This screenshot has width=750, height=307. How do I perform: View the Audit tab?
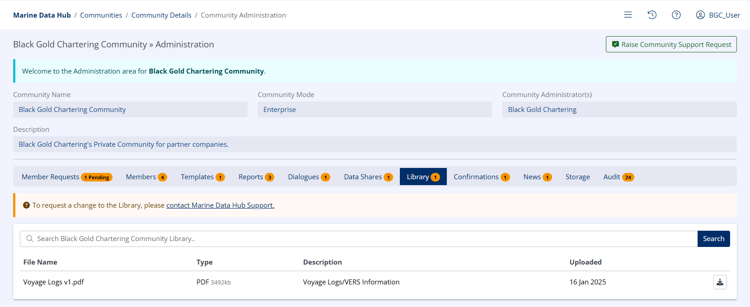618,177
